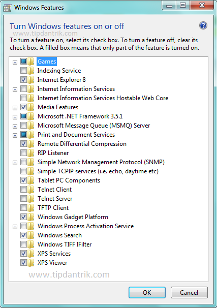Image resolution: width=217 pixels, height=308 pixels.
Task: Expand Microsoft Message Queue Server node
Action: click(x=15, y=127)
